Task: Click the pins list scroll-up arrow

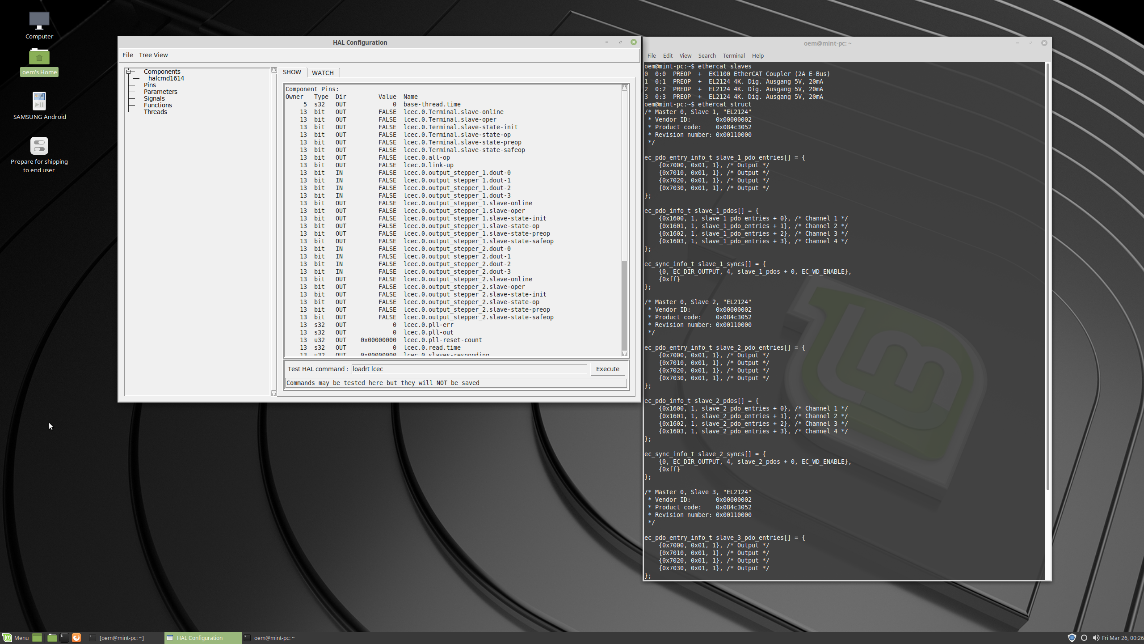Action: coord(625,88)
